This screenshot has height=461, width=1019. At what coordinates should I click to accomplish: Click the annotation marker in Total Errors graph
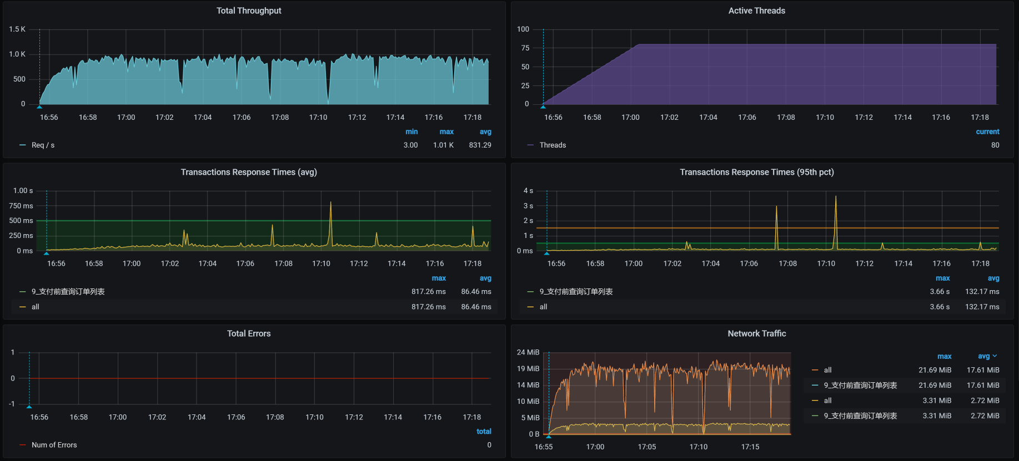29,406
